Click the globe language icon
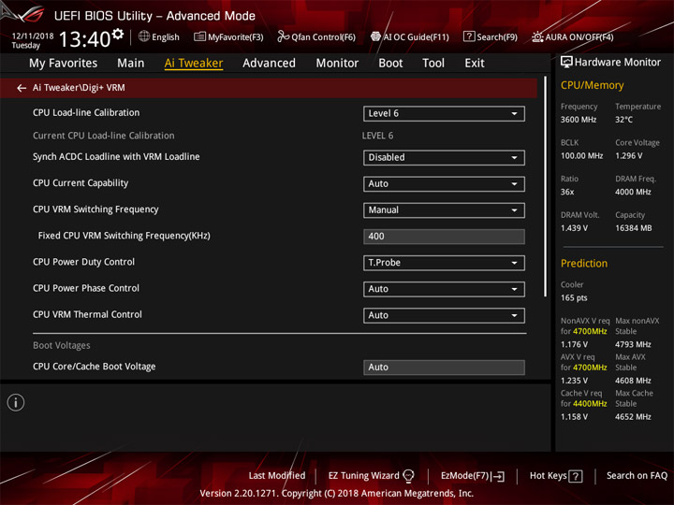 point(144,36)
